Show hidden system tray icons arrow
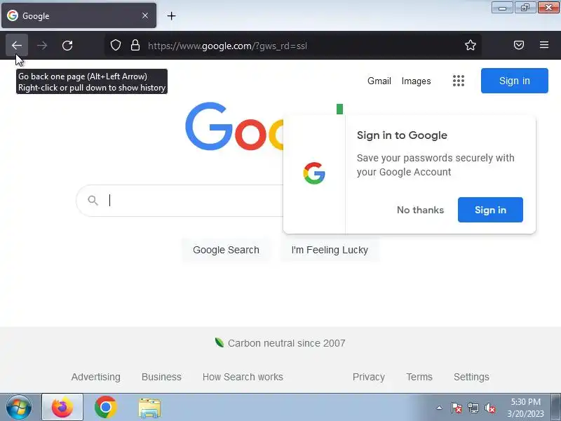 pos(439,408)
